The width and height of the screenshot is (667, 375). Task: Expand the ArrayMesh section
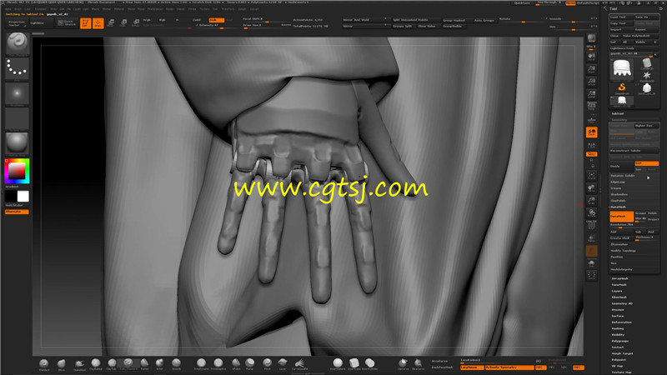coord(619,278)
